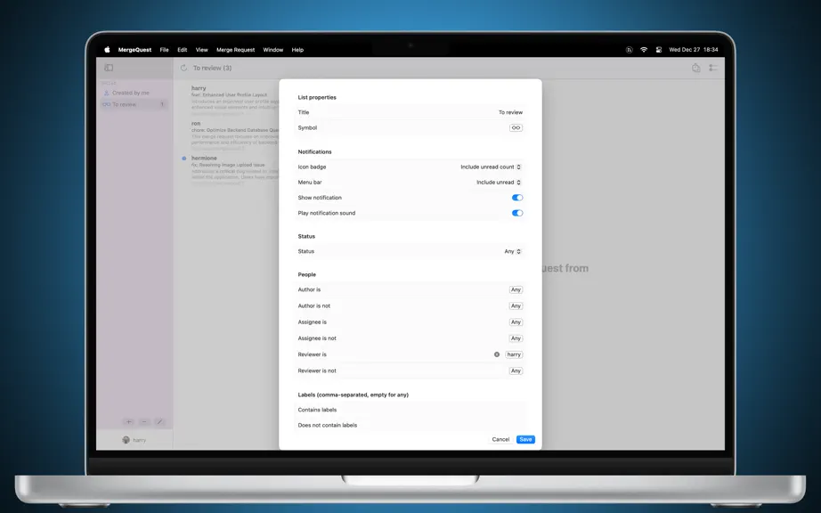
Task: Select Created by me in sidebar
Action: point(134,93)
